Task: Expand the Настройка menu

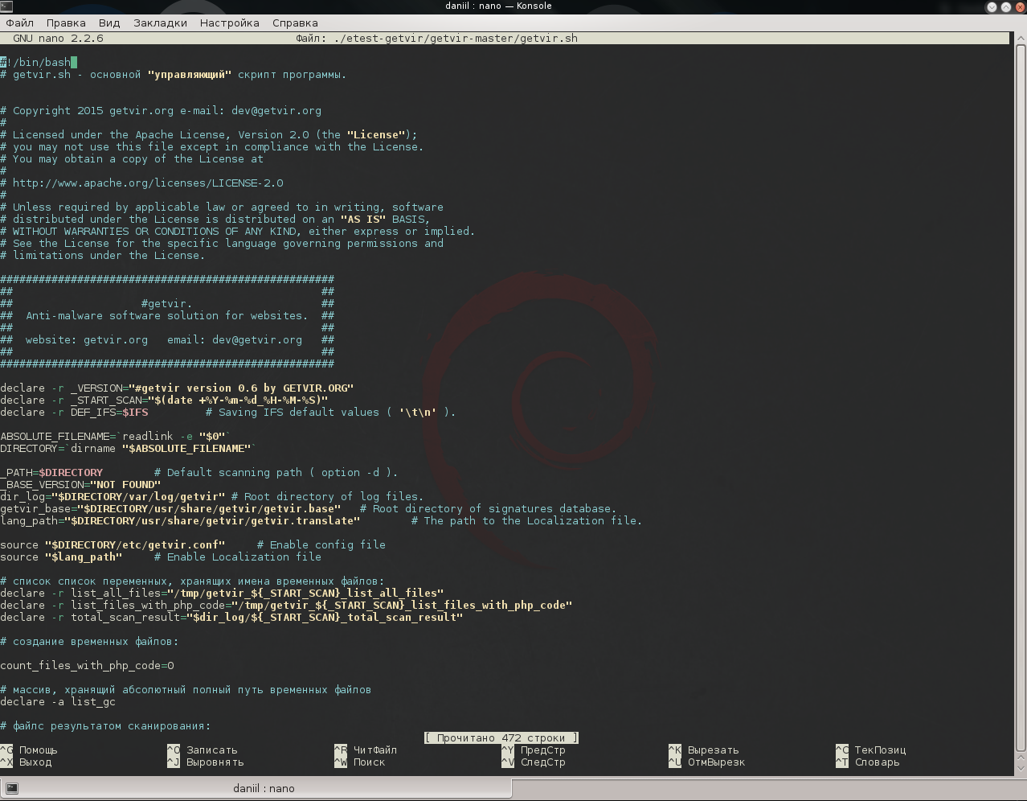Action: pos(229,23)
